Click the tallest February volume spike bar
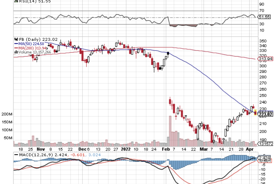The width and height of the screenshot is (274, 184). 170,130
